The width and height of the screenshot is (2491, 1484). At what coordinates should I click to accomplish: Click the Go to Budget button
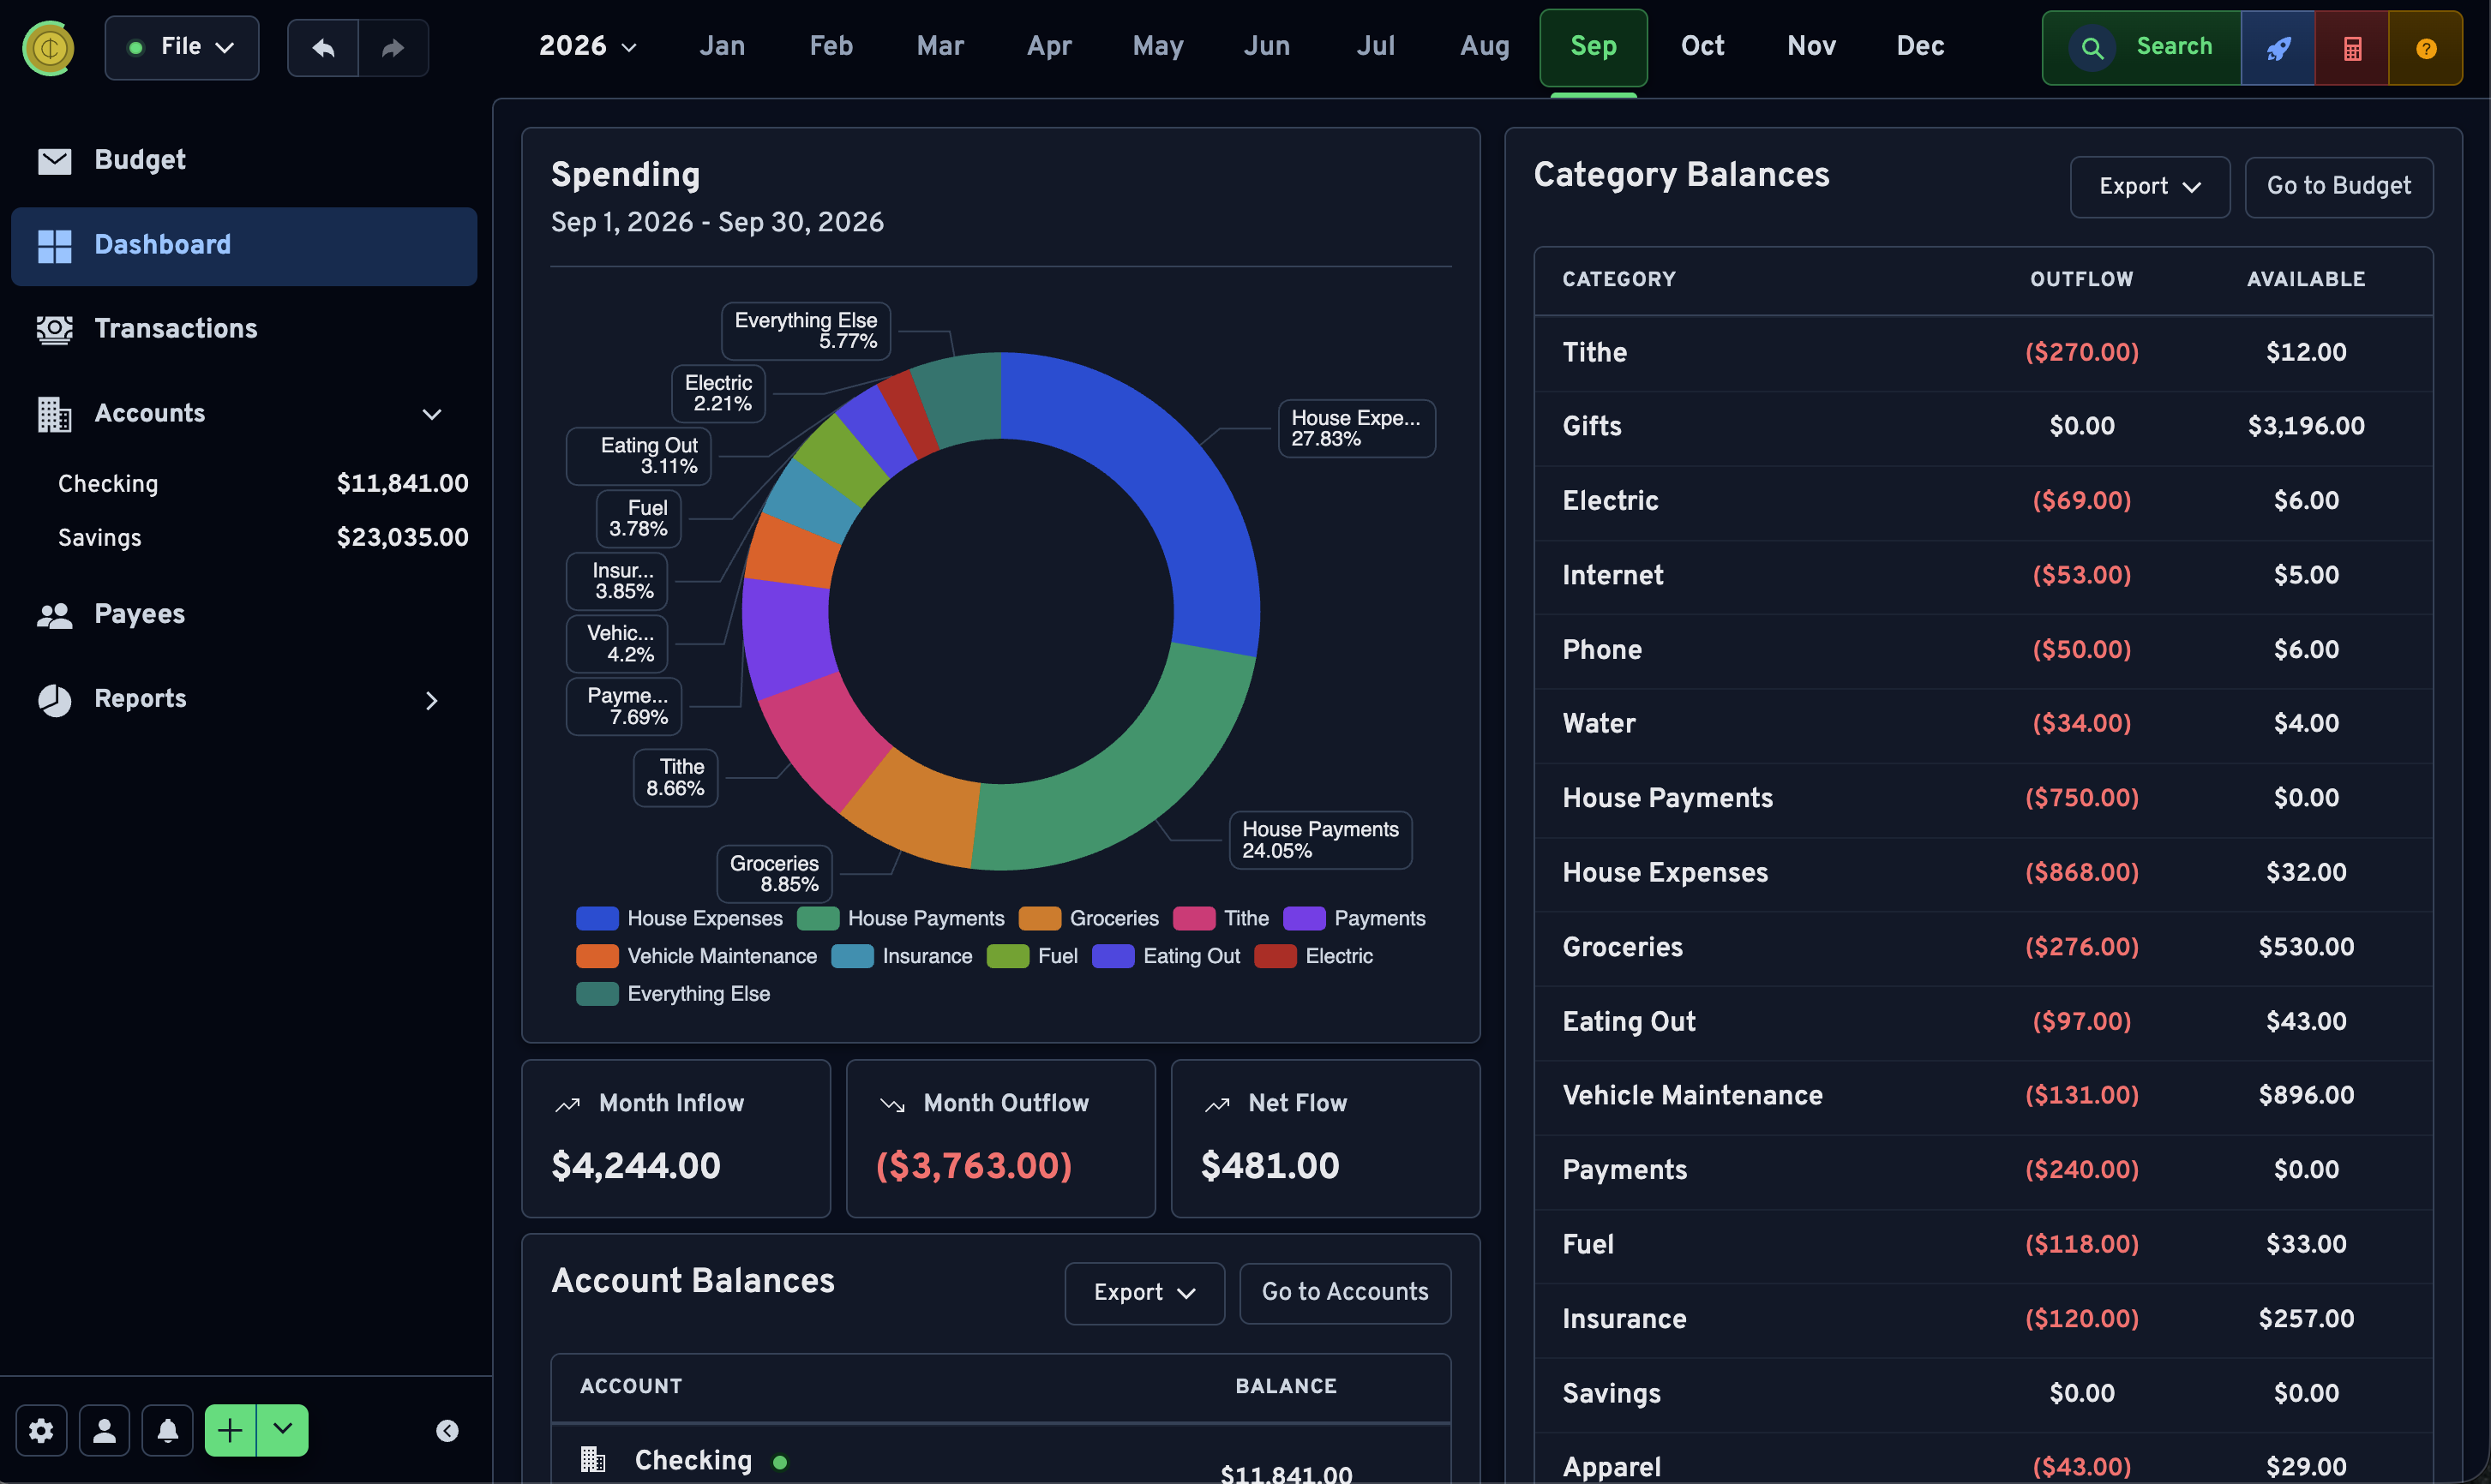(x=2339, y=187)
